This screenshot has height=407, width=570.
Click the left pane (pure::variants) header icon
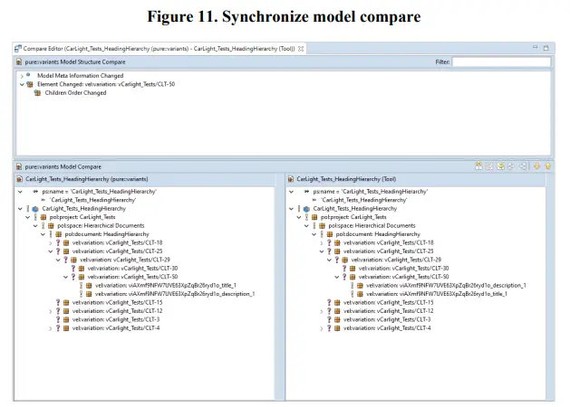coord(20,179)
